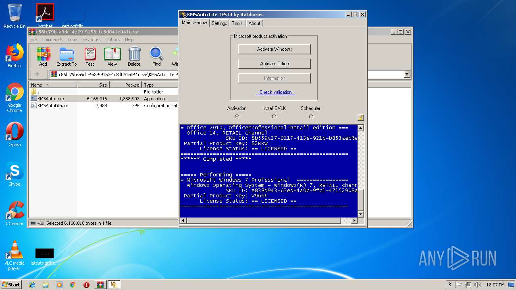Open the Options menu in WinRAR
516x290 pixels.
113,39
